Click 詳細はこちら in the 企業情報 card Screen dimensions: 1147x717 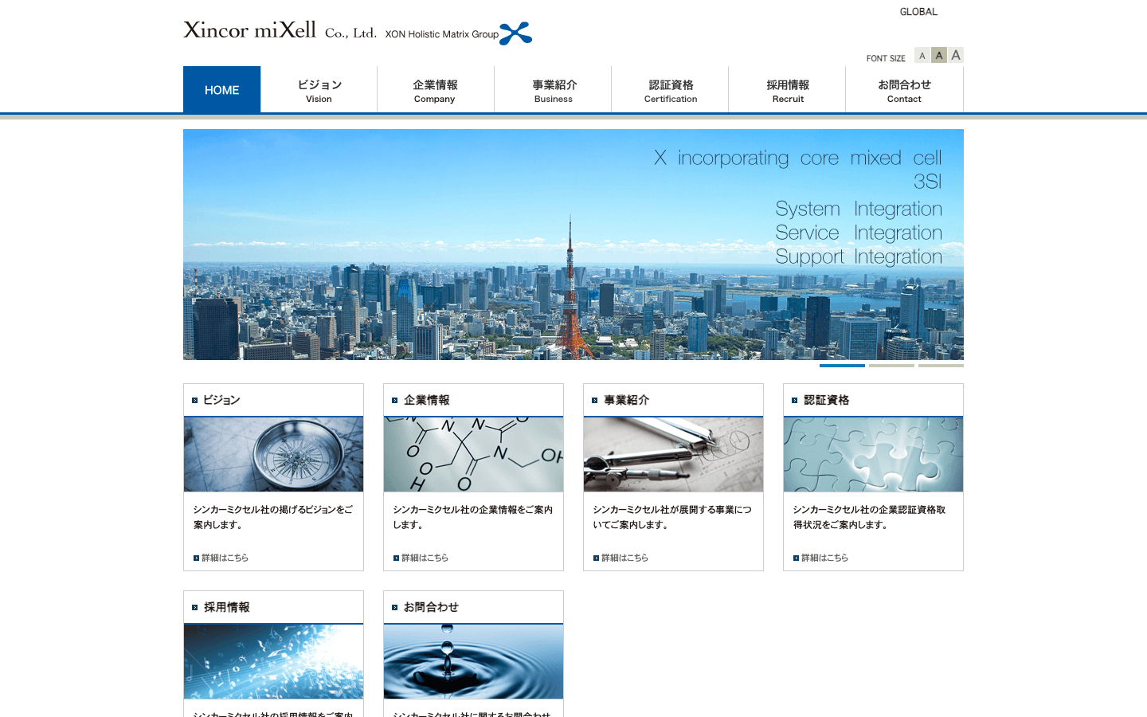click(x=425, y=558)
